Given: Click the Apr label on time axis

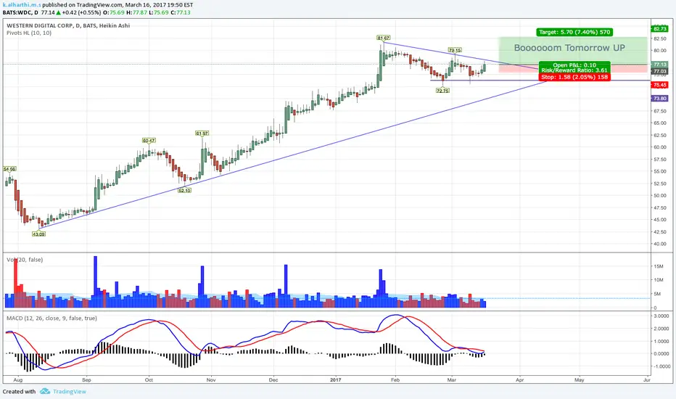Looking at the screenshot, I should [520, 380].
